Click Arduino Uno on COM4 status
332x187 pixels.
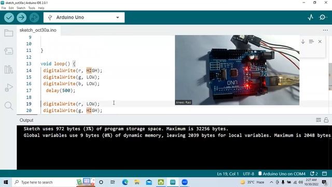click(282, 174)
